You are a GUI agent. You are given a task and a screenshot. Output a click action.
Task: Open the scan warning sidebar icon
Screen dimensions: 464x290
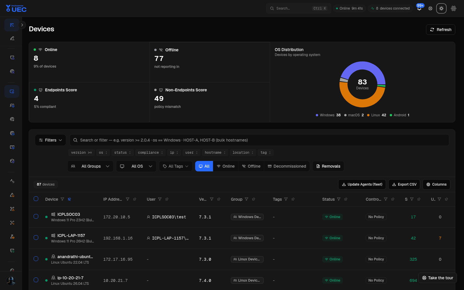point(12,209)
